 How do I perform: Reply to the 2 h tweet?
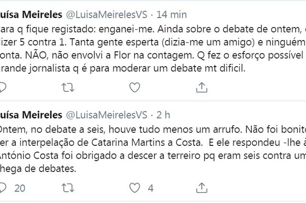[x=3, y=188]
